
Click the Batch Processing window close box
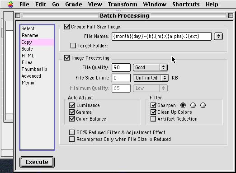click(x=18, y=15)
